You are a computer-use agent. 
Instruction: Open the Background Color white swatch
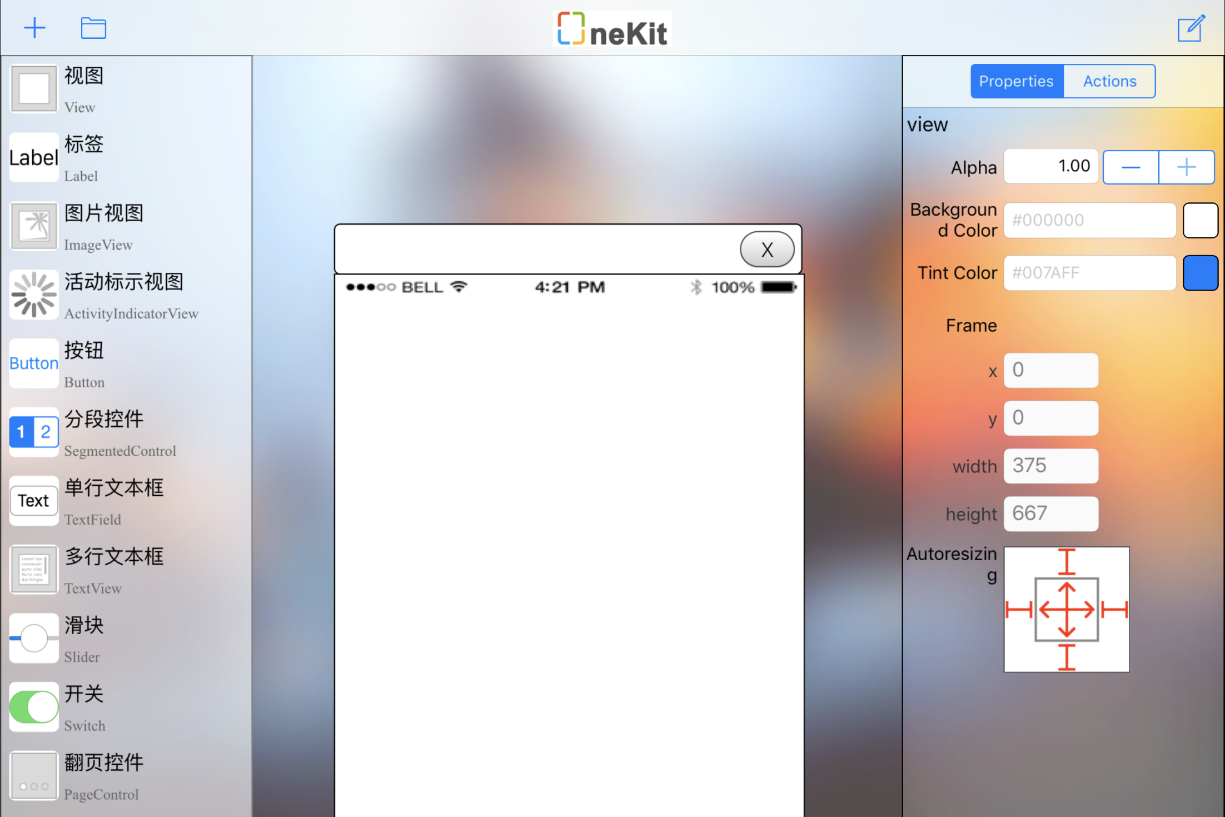1200,220
